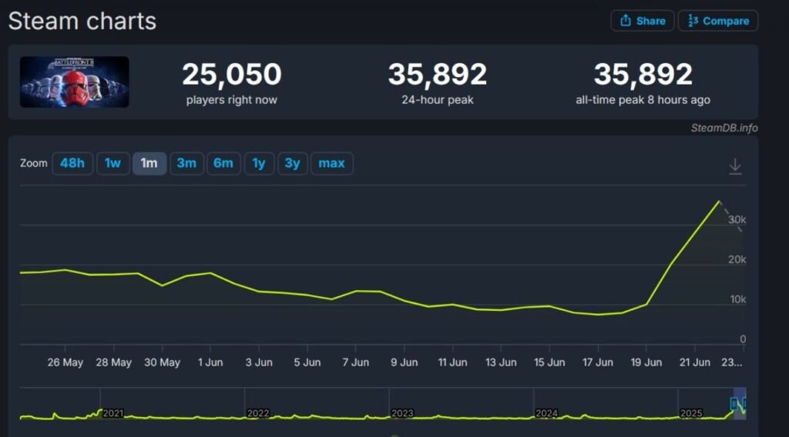Click 2022 marker in navigator timeline
The width and height of the screenshot is (789, 437).
click(x=257, y=413)
